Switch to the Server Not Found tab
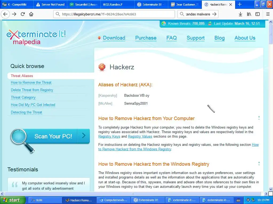Image resolution: width=273 pixels, height=204 pixels. pyautogui.click(x=50, y=5)
